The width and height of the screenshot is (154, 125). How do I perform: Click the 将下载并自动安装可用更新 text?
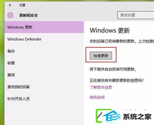(x=113, y=69)
